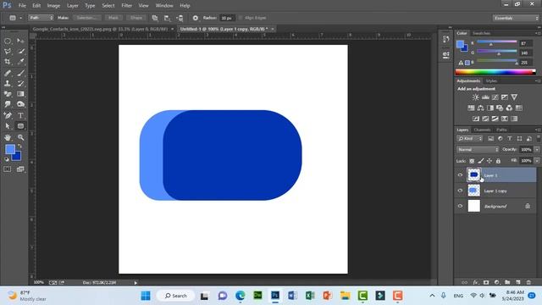Select the Polygonal Lasso tool
The image size is (542, 305).
(8, 52)
